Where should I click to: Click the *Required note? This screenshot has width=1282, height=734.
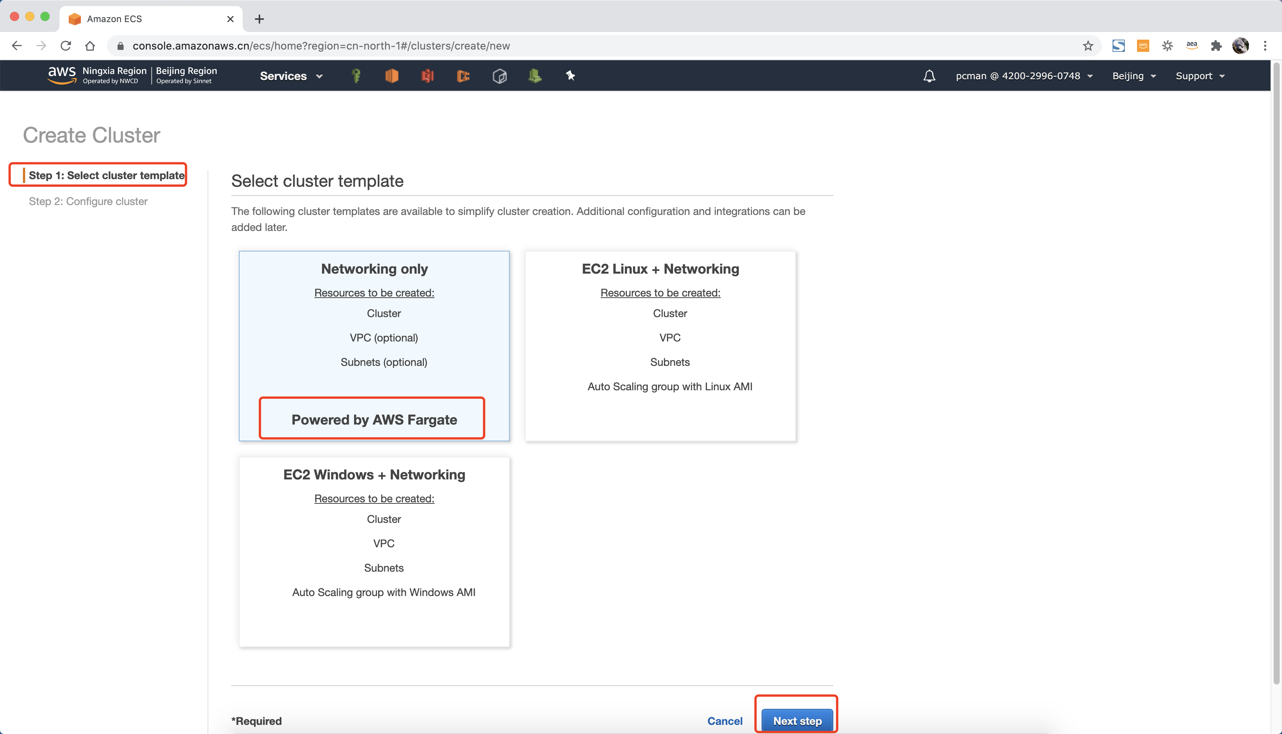pos(256,721)
